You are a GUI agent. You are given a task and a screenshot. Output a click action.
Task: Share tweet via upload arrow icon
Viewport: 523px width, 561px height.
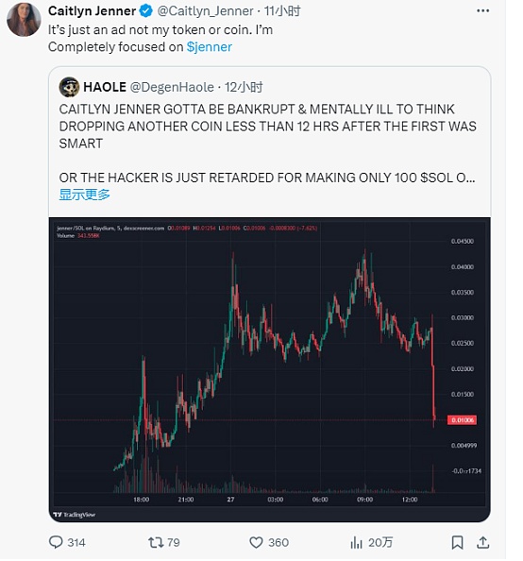pyautogui.click(x=483, y=542)
